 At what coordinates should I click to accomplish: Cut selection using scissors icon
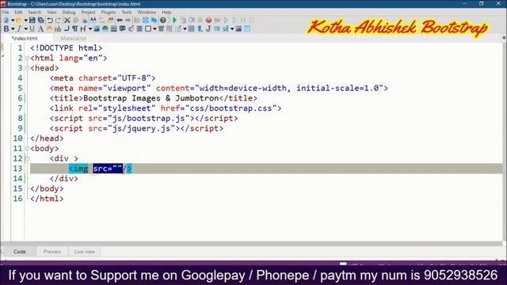[67, 20]
